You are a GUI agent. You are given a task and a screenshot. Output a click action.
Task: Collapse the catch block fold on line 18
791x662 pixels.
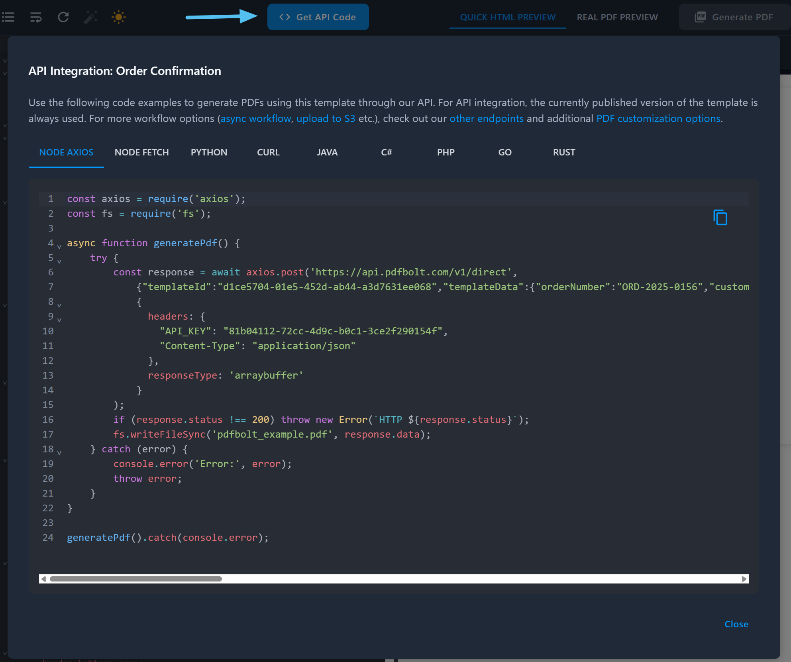tap(59, 452)
